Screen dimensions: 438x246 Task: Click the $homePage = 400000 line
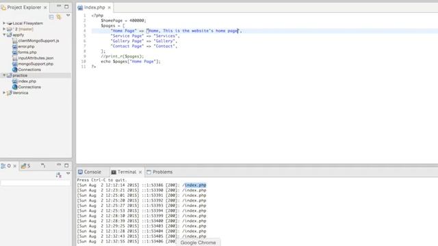tap(123, 20)
